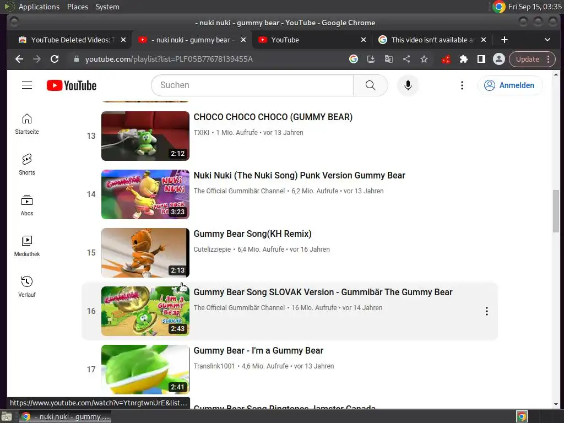Screen dimensions: 564x423
Task: Visit TXIKI channel link
Action: 202,133
